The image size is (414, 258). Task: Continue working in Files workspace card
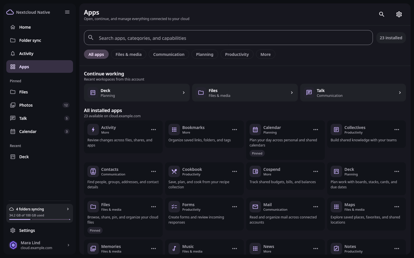click(x=245, y=93)
